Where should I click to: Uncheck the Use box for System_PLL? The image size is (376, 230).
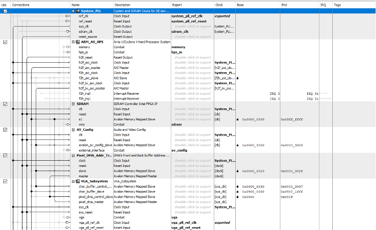coord(5,11)
